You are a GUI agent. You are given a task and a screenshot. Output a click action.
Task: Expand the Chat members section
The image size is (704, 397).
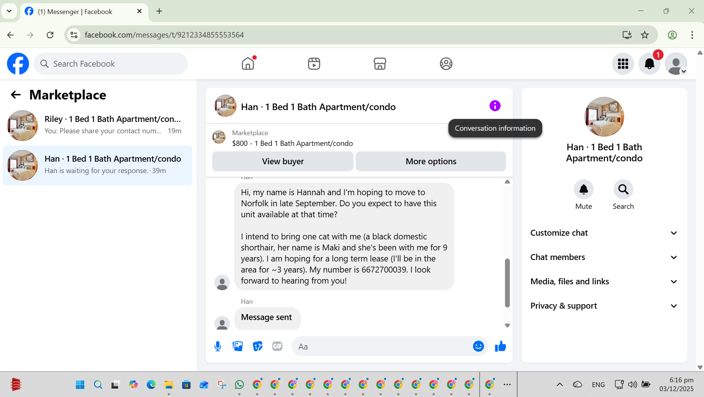[x=604, y=257]
